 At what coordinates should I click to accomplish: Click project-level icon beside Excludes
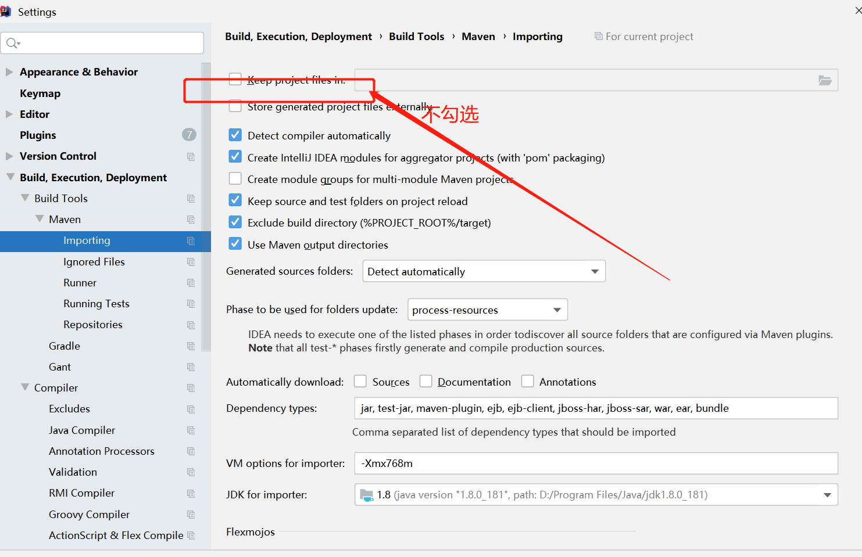pyautogui.click(x=191, y=409)
